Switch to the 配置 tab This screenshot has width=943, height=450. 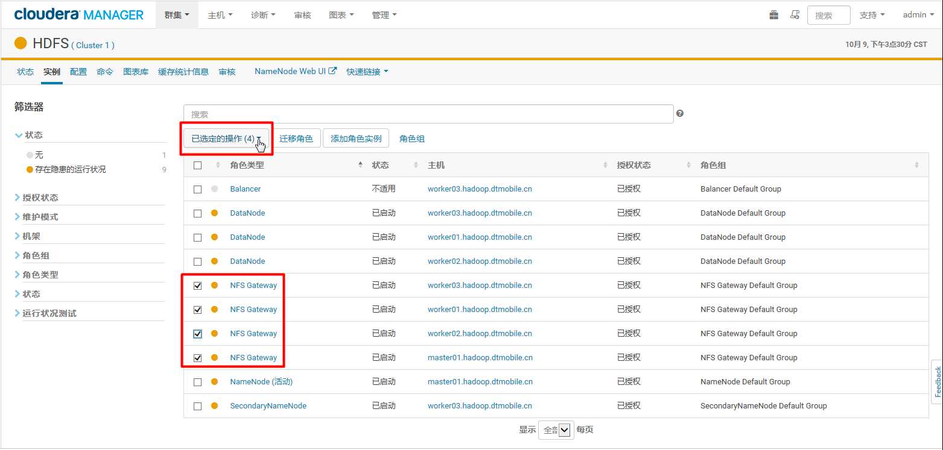[x=78, y=72]
